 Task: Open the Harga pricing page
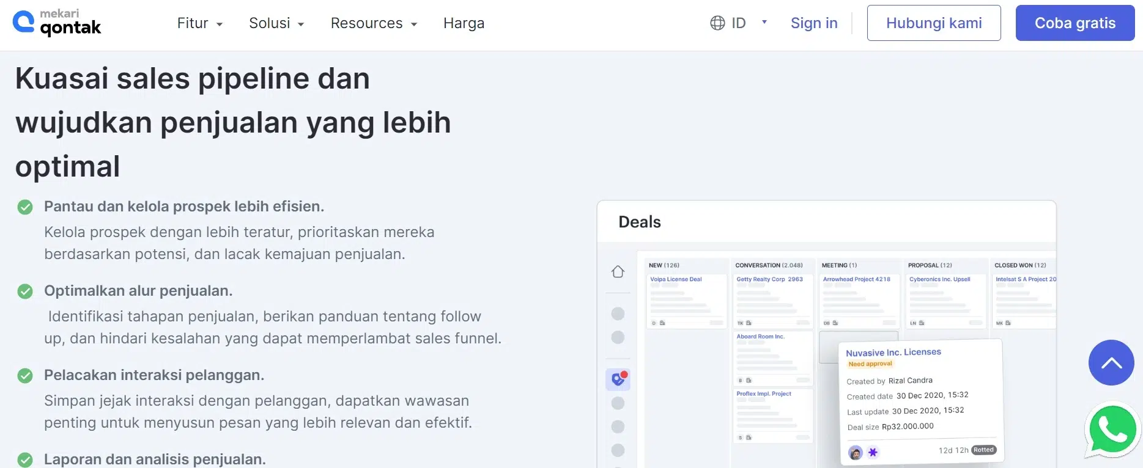coord(464,23)
